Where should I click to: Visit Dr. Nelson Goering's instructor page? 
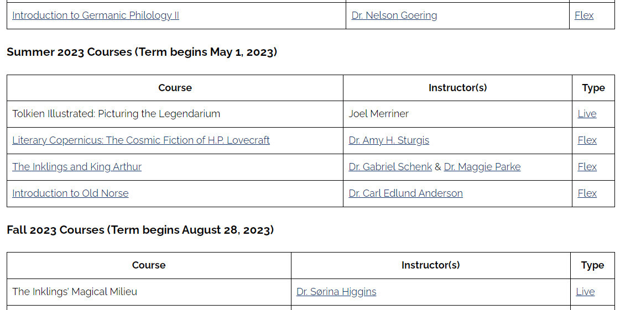pyautogui.click(x=394, y=15)
